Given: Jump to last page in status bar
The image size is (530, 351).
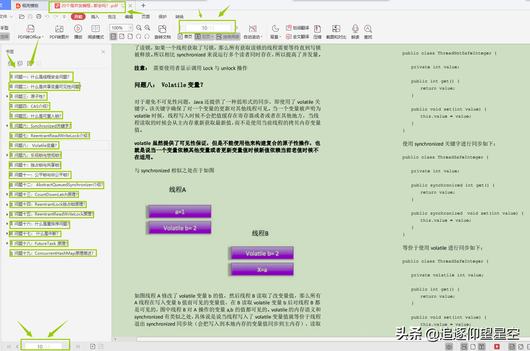Looking at the screenshot, I should click(78, 347).
